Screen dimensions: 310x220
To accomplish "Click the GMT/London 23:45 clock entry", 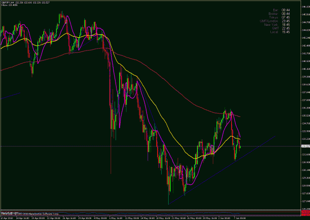I will click(x=275, y=21).
